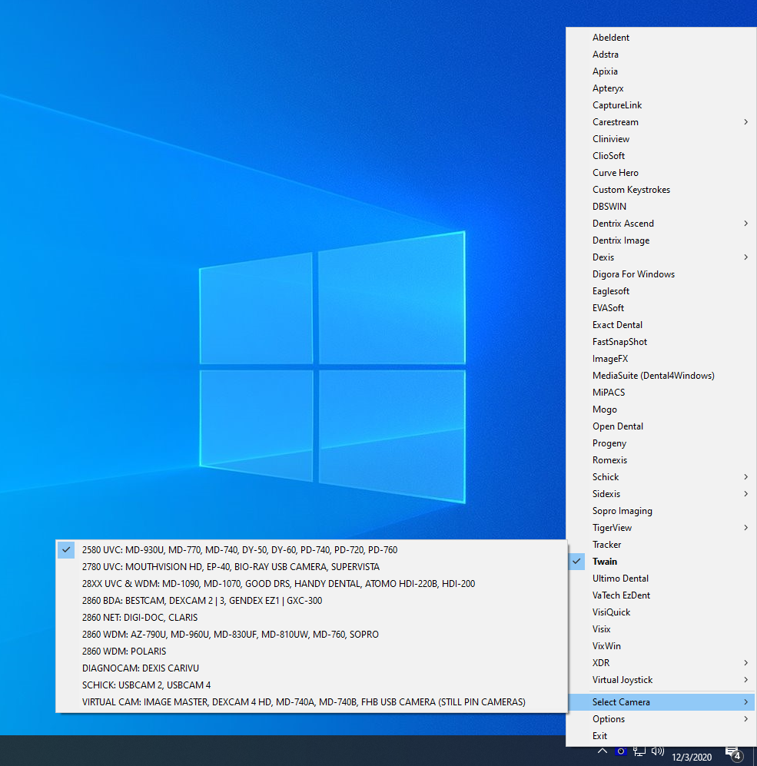Select ImageFX from the menu
The height and width of the screenshot is (766, 757).
coord(661,359)
